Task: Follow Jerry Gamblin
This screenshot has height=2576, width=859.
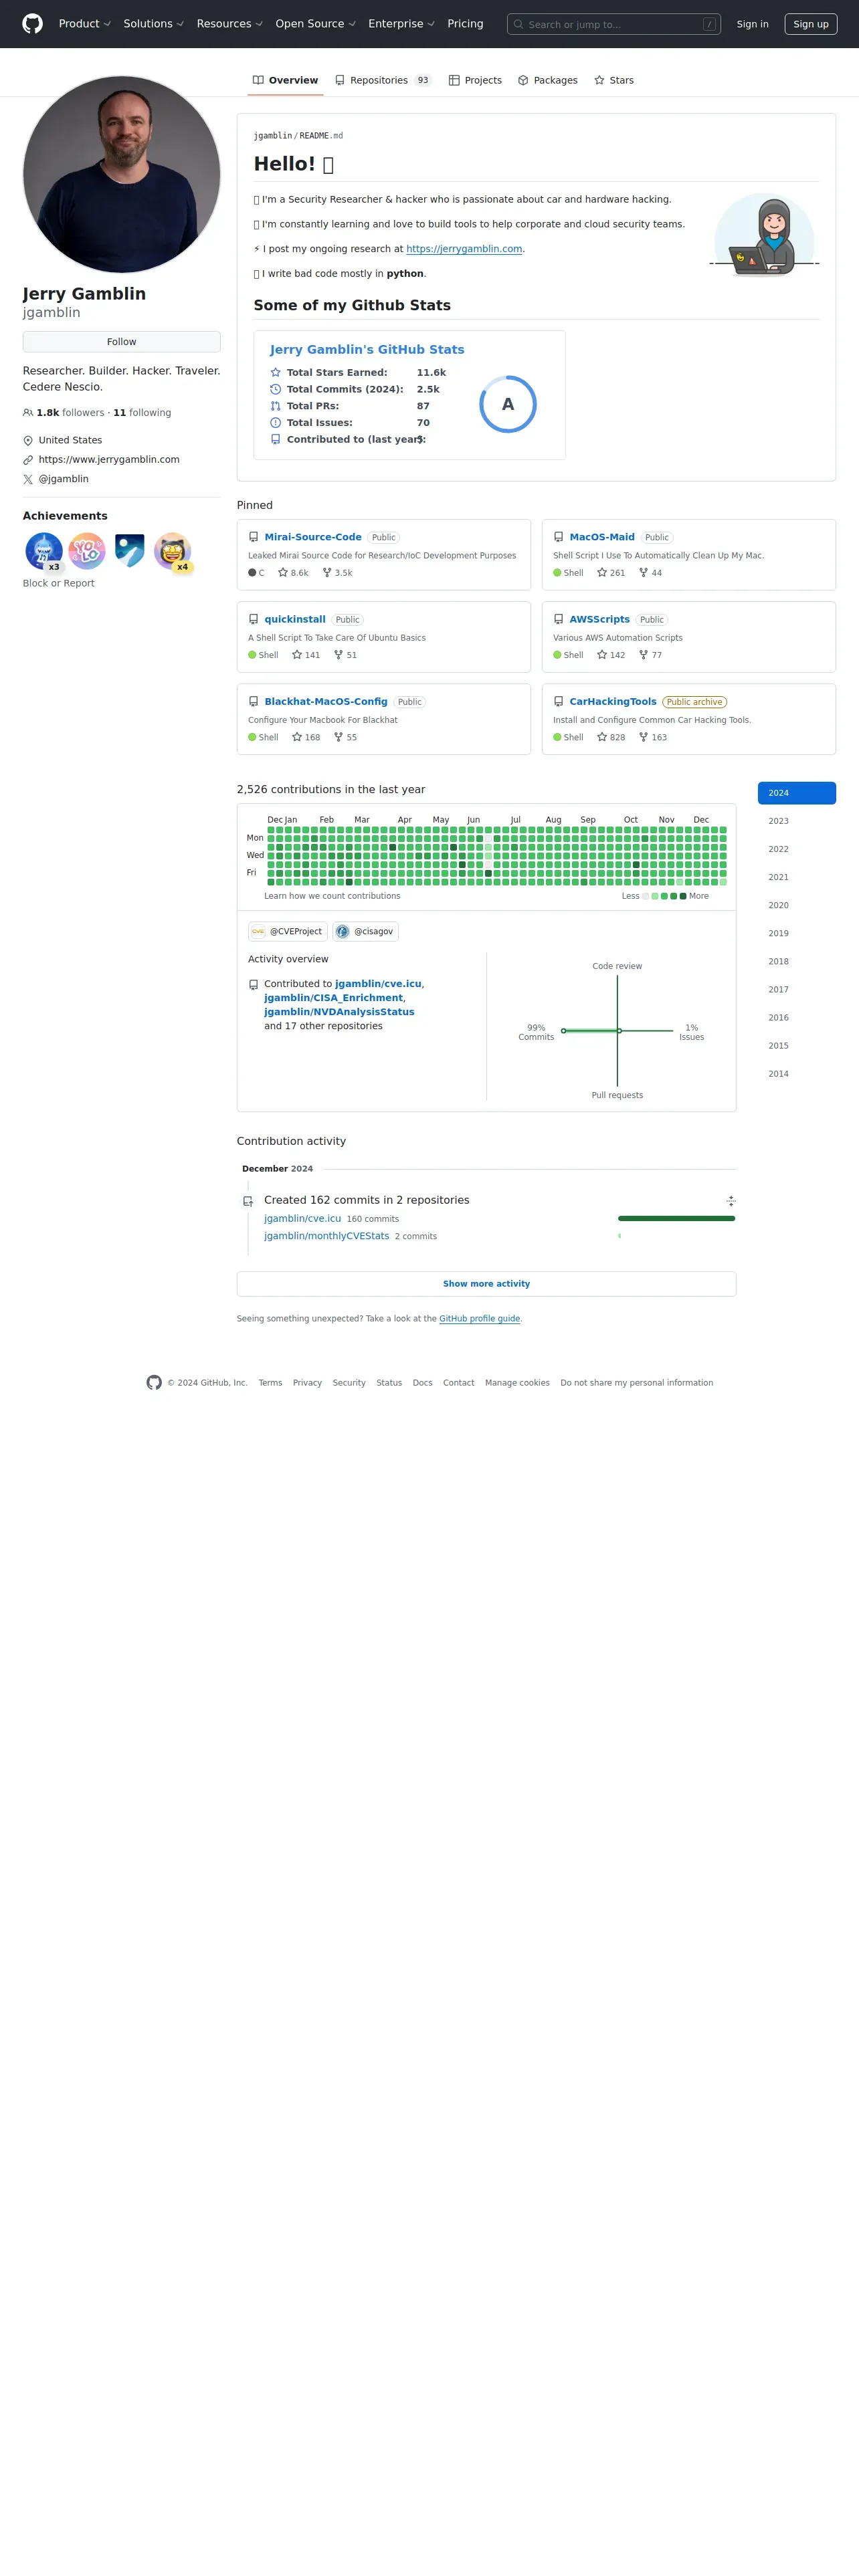Action: point(122,342)
